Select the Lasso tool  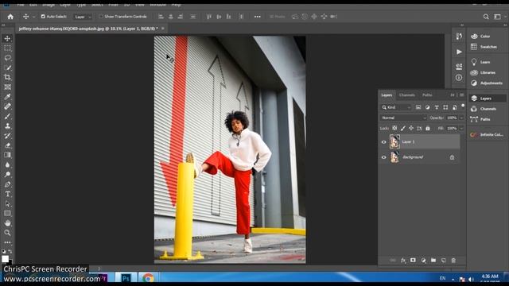tap(7, 58)
